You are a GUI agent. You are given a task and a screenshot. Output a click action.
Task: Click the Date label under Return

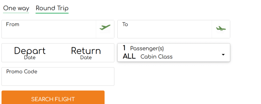point(86,58)
